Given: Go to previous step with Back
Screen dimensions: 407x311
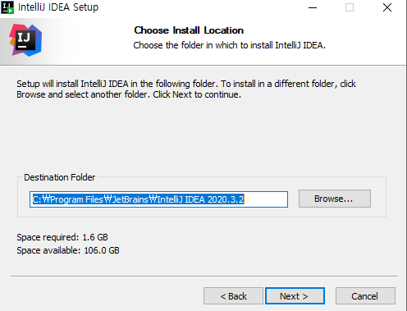Looking at the screenshot, I should click(233, 296).
